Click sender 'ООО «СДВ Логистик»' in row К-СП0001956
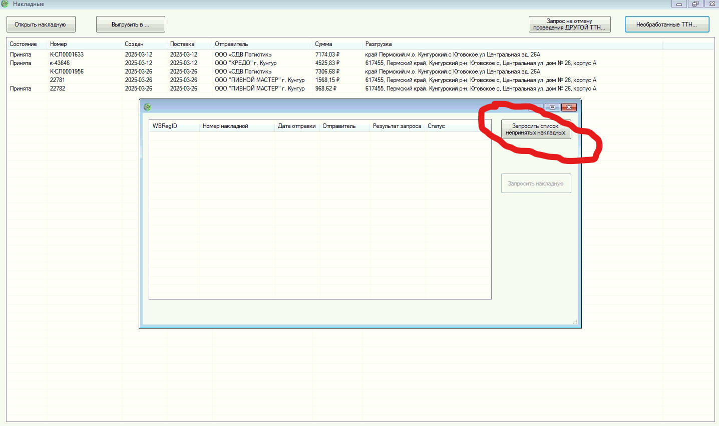 (x=243, y=71)
